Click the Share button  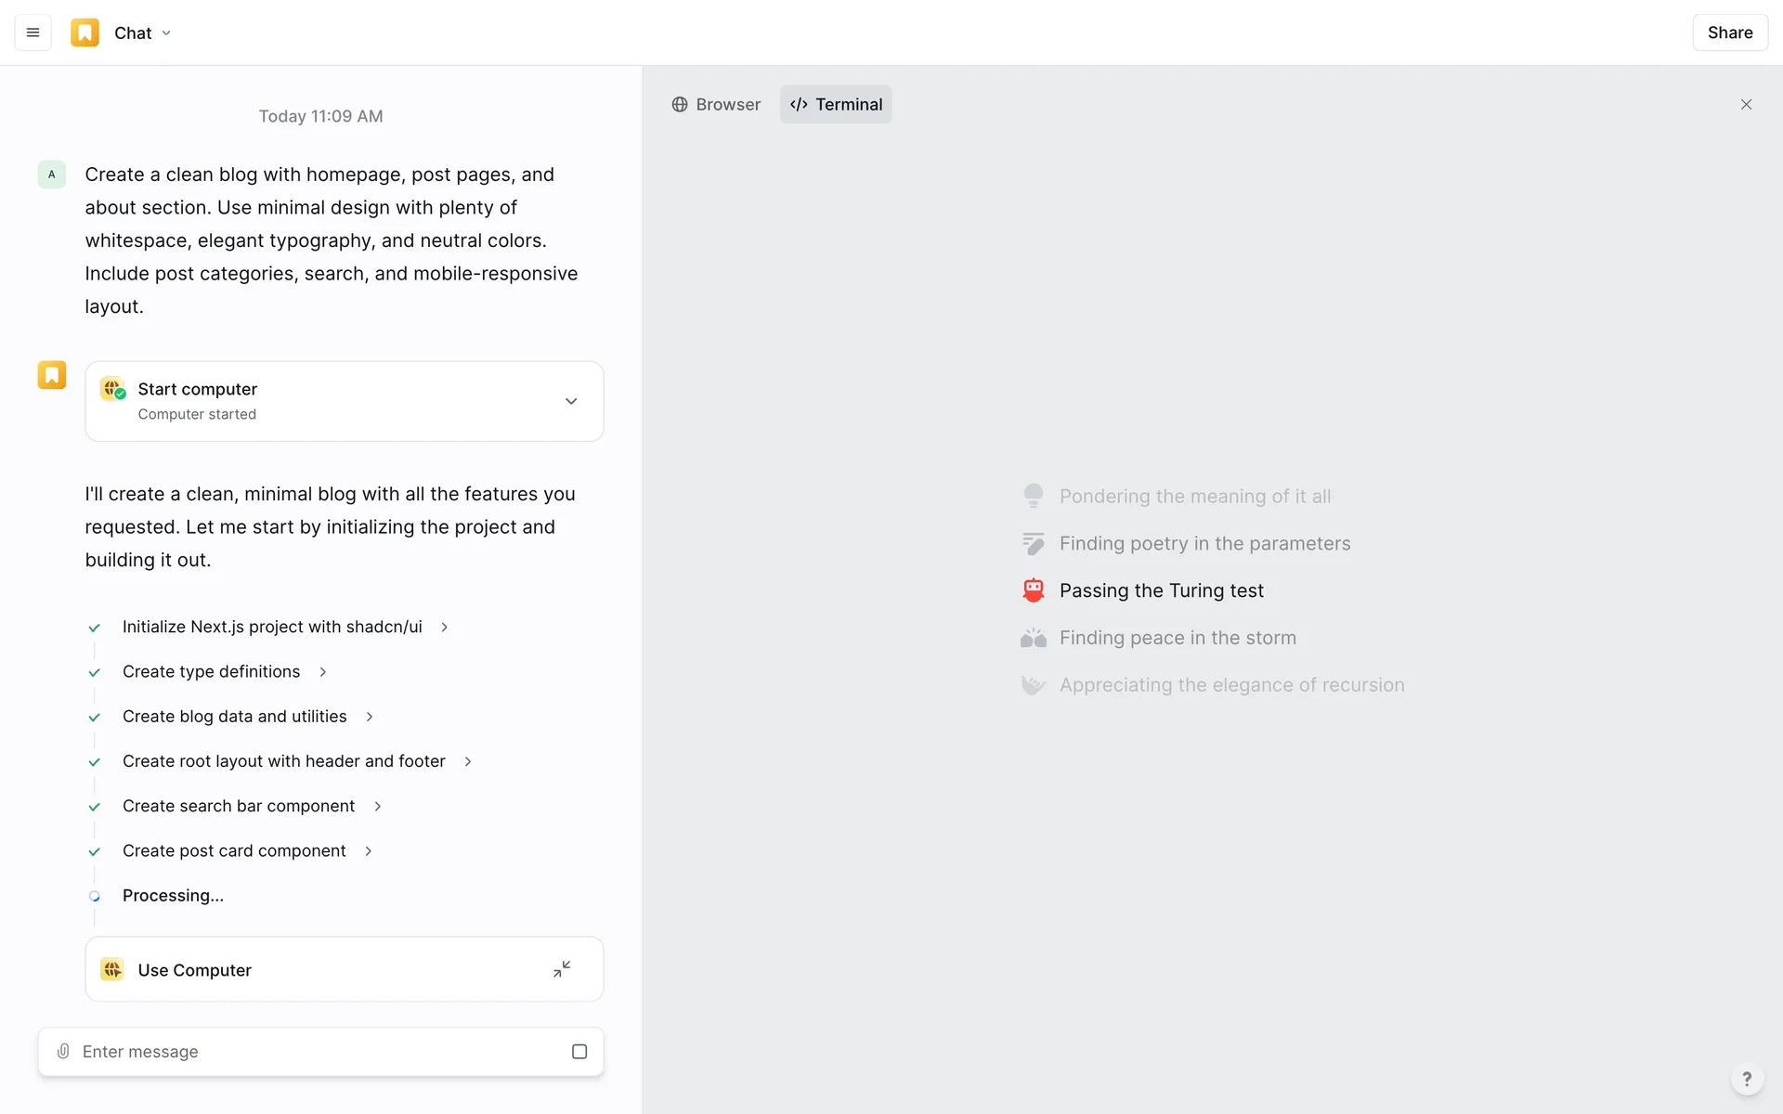tap(1729, 32)
